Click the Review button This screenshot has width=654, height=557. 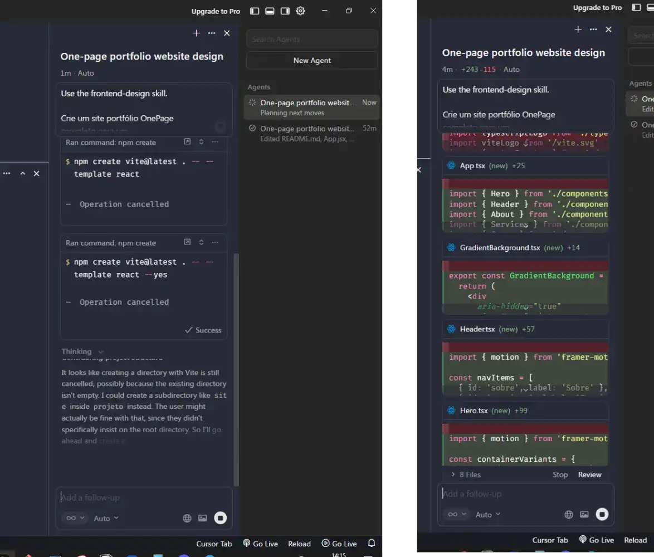[x=589, y=475]
